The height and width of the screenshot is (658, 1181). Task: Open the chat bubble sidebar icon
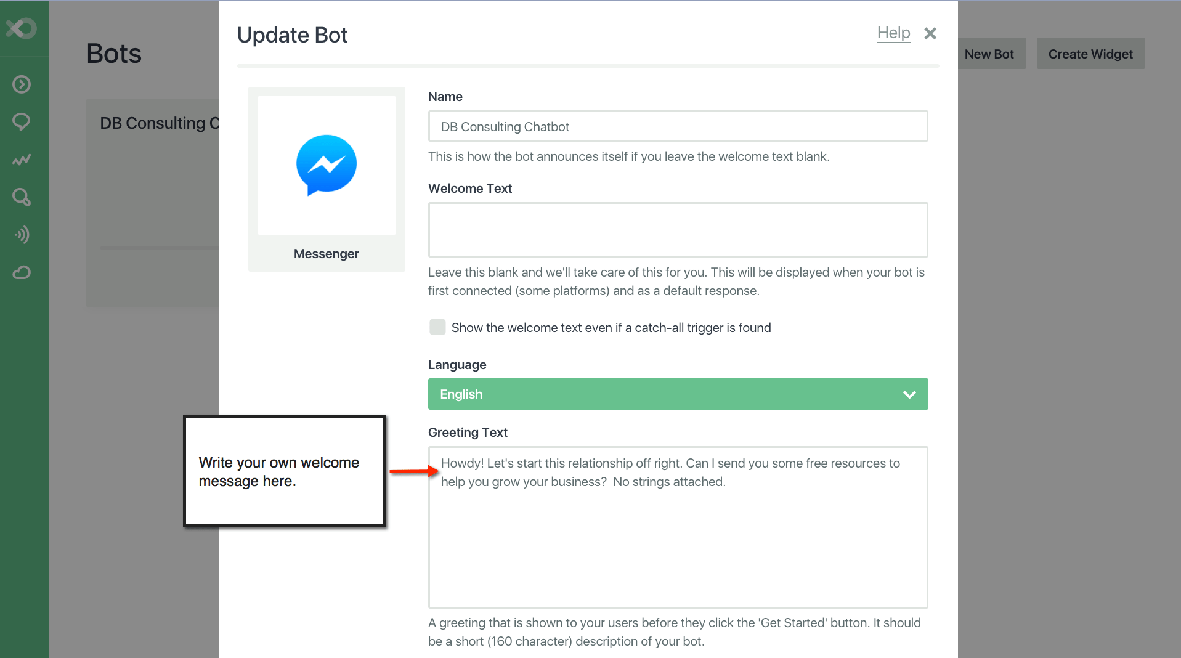tap(22, 122)
